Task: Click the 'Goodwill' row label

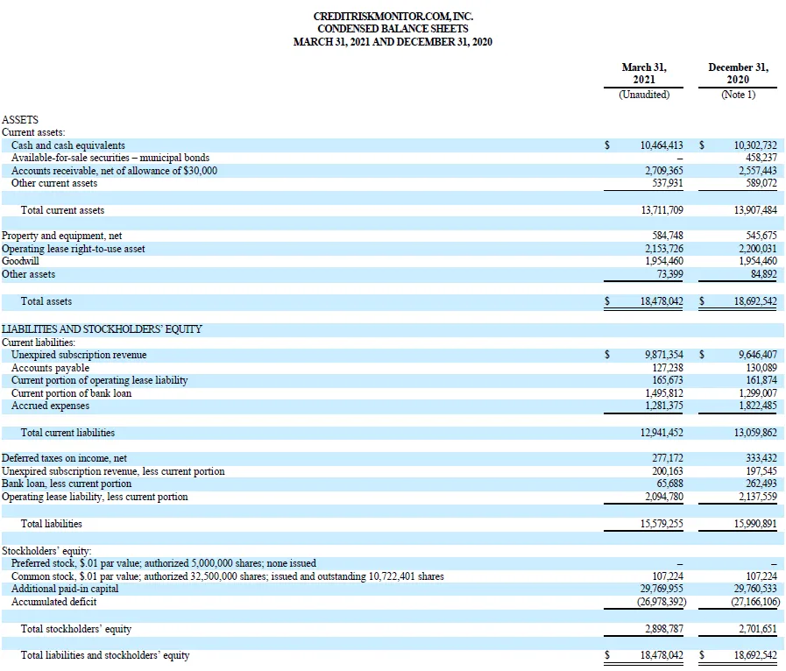Action: tap(20, 261)
